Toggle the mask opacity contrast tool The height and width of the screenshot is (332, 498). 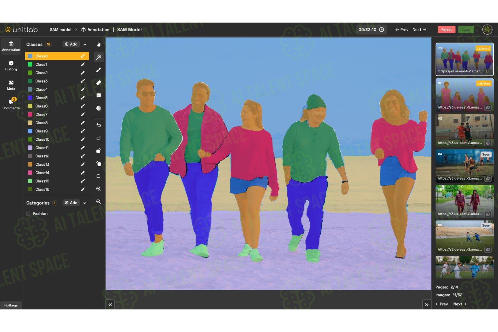(99, 108)
